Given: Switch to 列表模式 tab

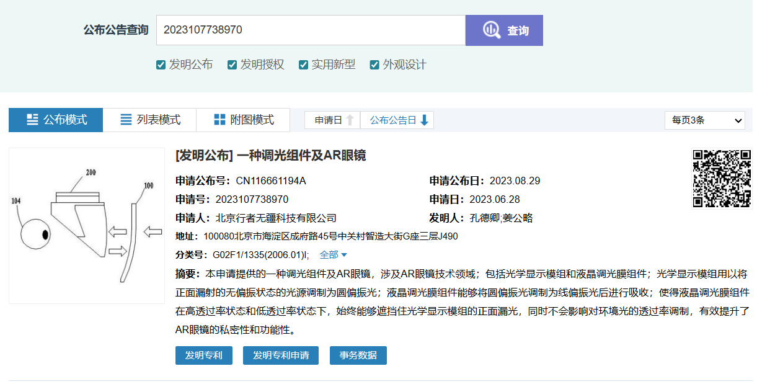Looking at the screenshot, I should [149, 120].
